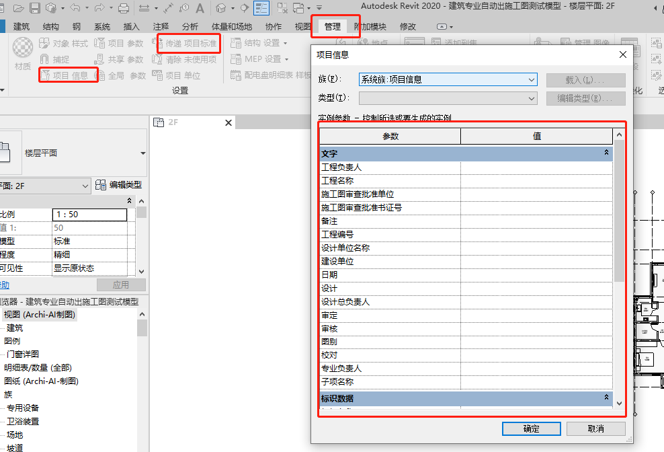Collapse the 文字 parameter group
664x452 pixels.
[607, 153]
